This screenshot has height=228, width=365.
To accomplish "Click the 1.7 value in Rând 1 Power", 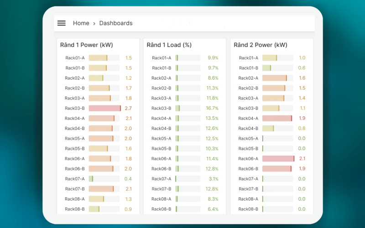I will [129, 88].
